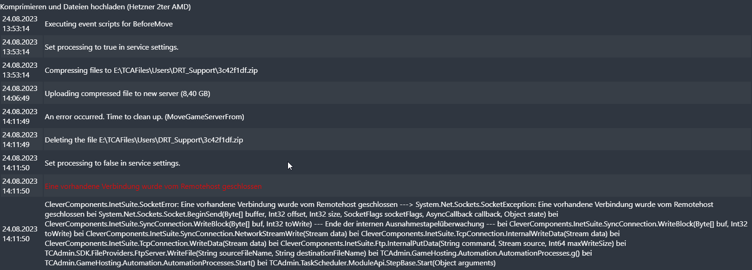Click the timestamp beside 'An error occurred' entry
752x270 pixels.
(20, 116)
